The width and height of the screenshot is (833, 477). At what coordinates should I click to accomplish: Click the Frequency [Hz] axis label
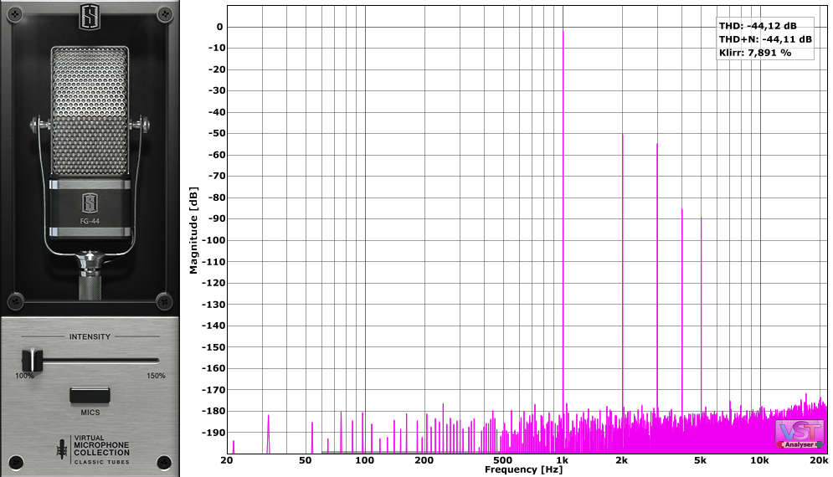tap(523, 469)
